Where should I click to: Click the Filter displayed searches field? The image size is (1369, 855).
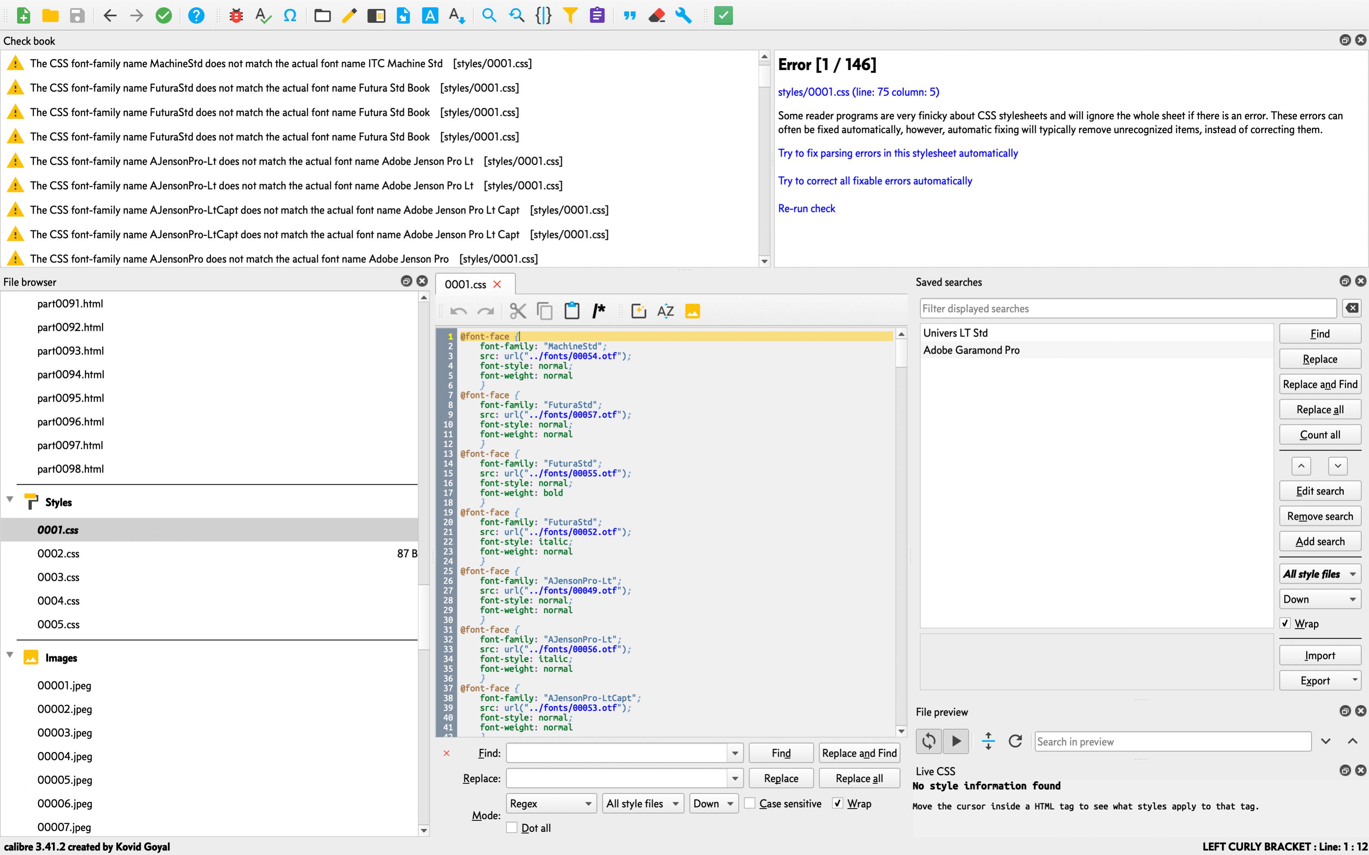click(1127, 309)
